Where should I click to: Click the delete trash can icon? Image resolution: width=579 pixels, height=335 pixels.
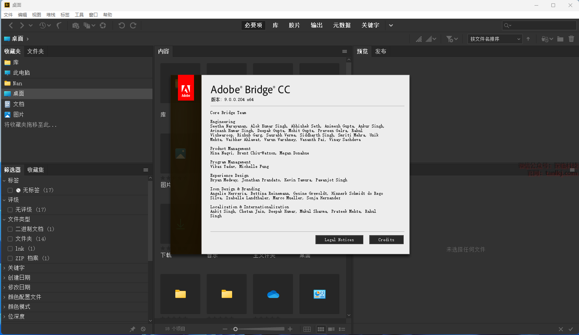(571, 39)
